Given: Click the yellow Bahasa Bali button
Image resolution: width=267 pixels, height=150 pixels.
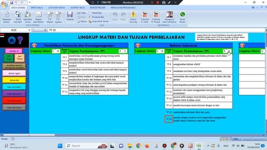Looking at the screenshot, I should [14, 80].
